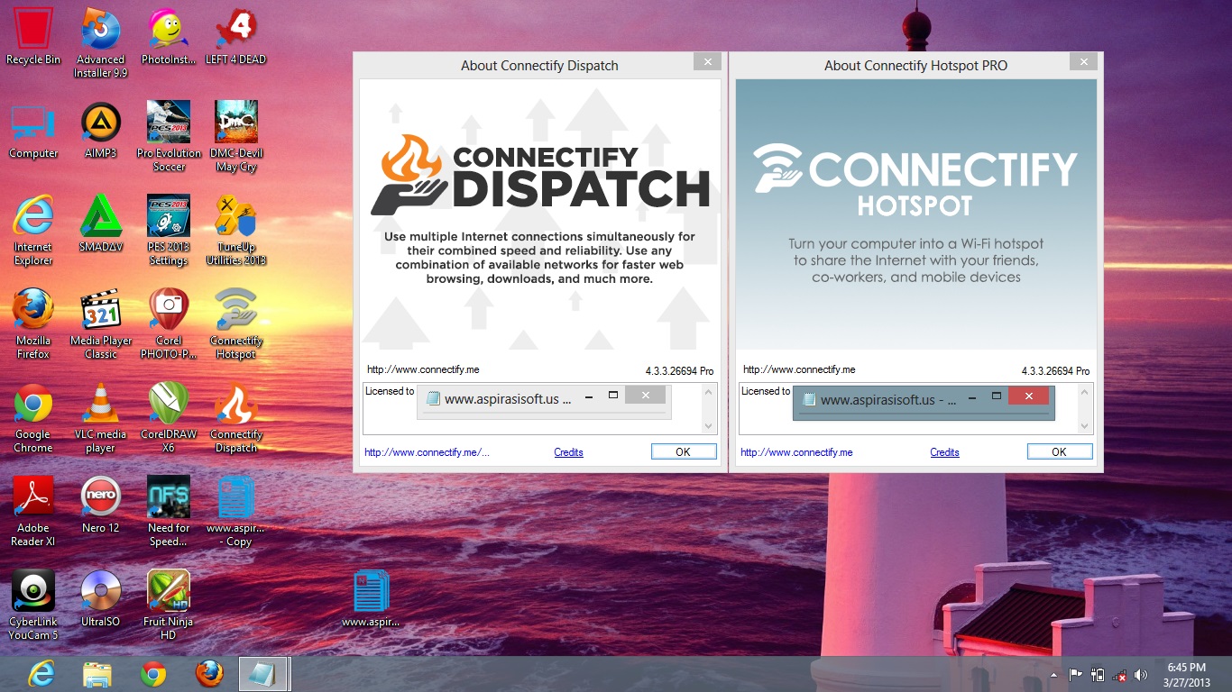Select Fruit Ninja HD desktop icon

[169, 605]
